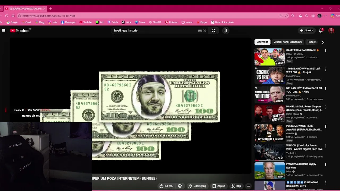This screenshot has height=191, width=340.
Task: Open CAMP FRIZA BACKSTAGE thumbnail
Action: [x=270, y=57]
